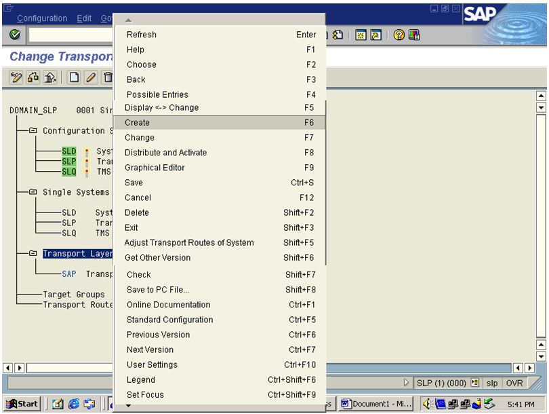Image resolution: width=549 pixels, height=414 pixels.
Task: Click the Change pencil icon
Action: [90, 77]
